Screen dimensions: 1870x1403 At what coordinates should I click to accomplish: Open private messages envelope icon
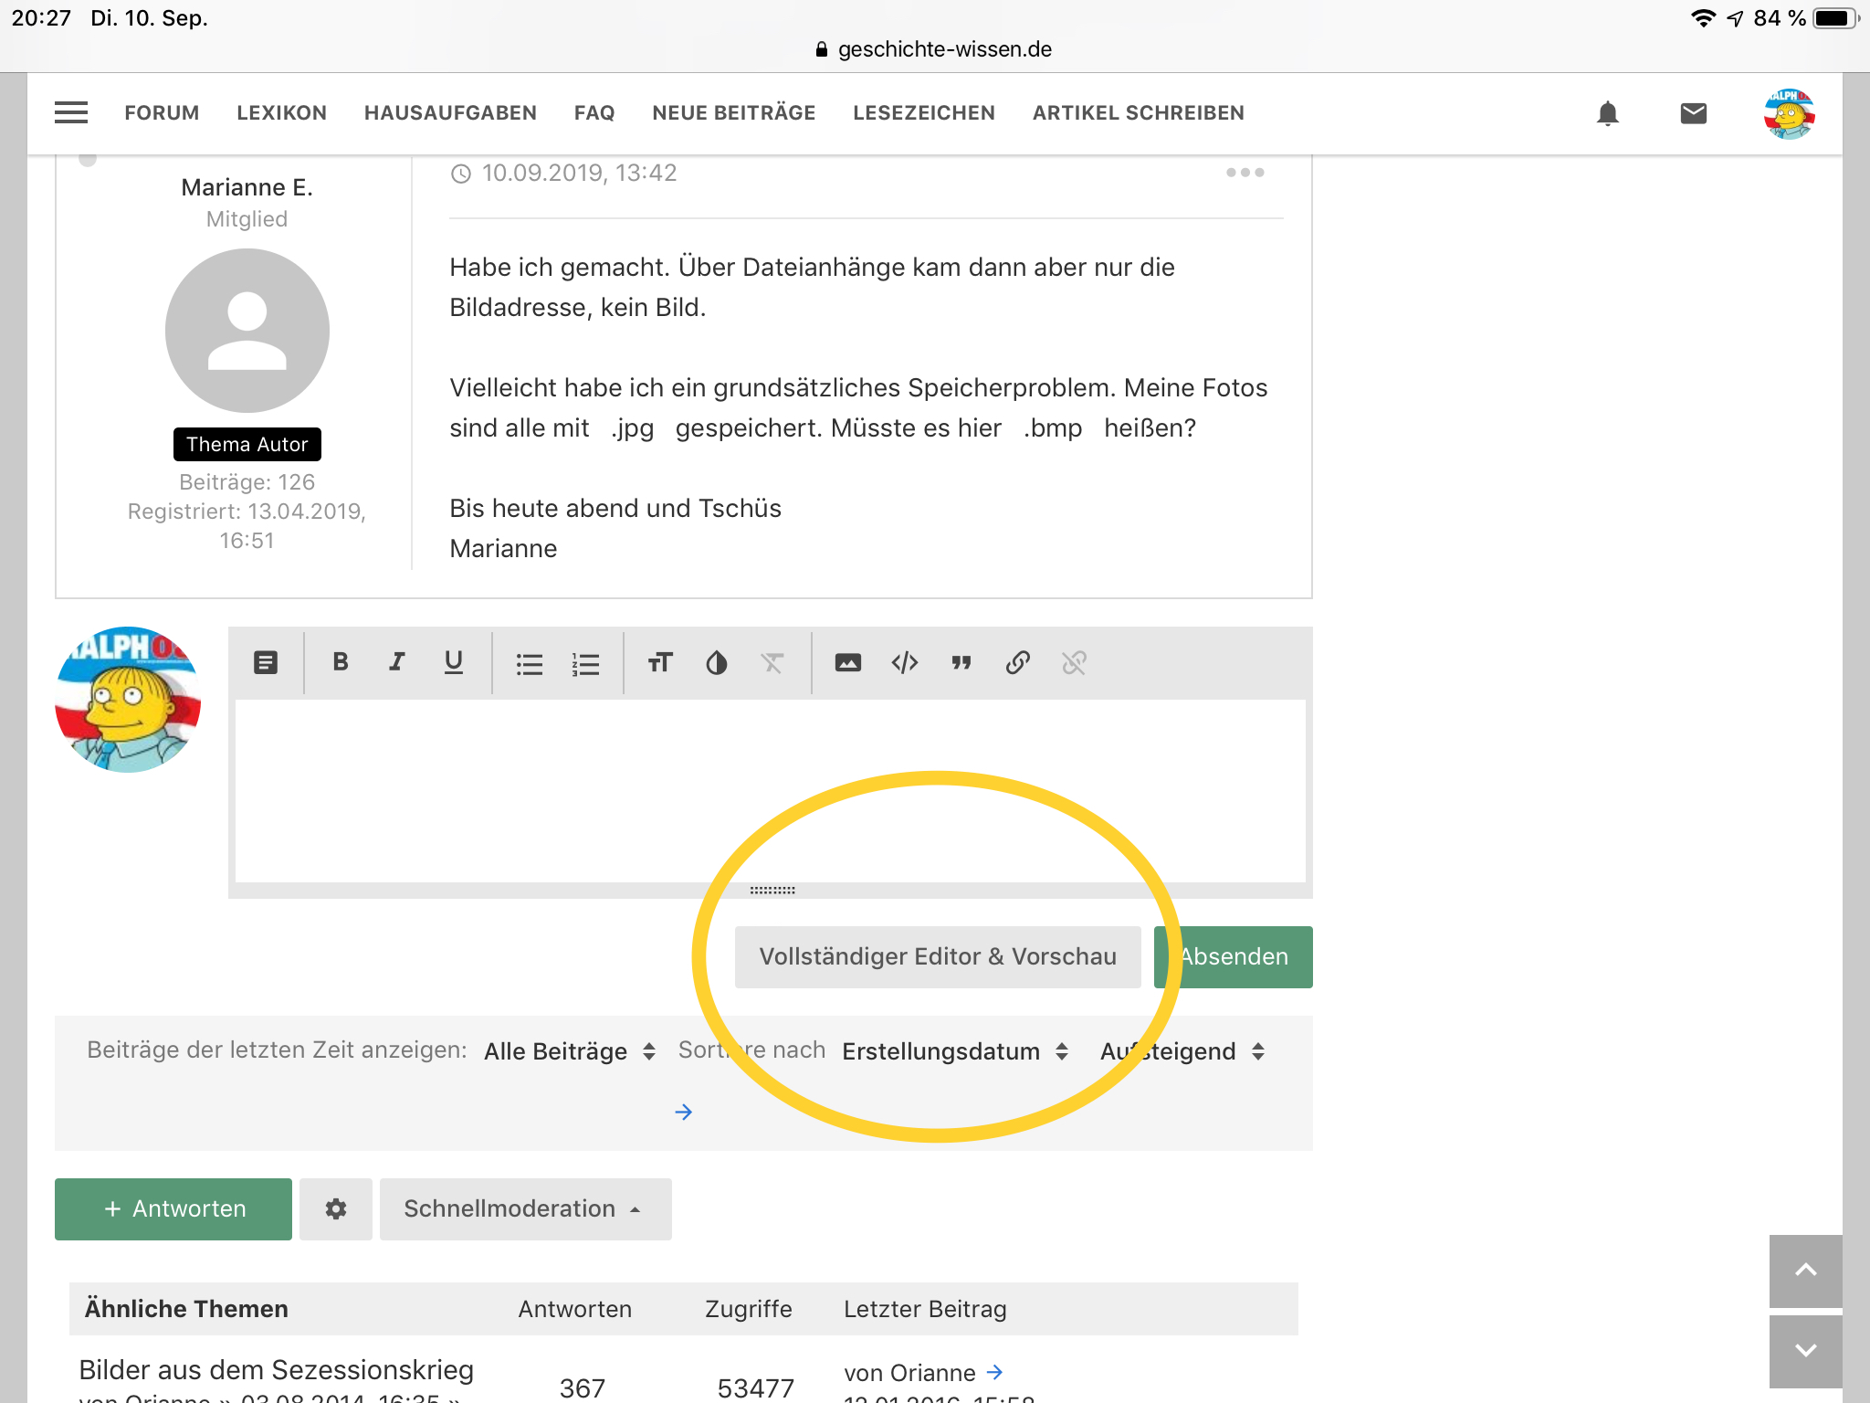pyautogui.click(x=1693, y=113)
